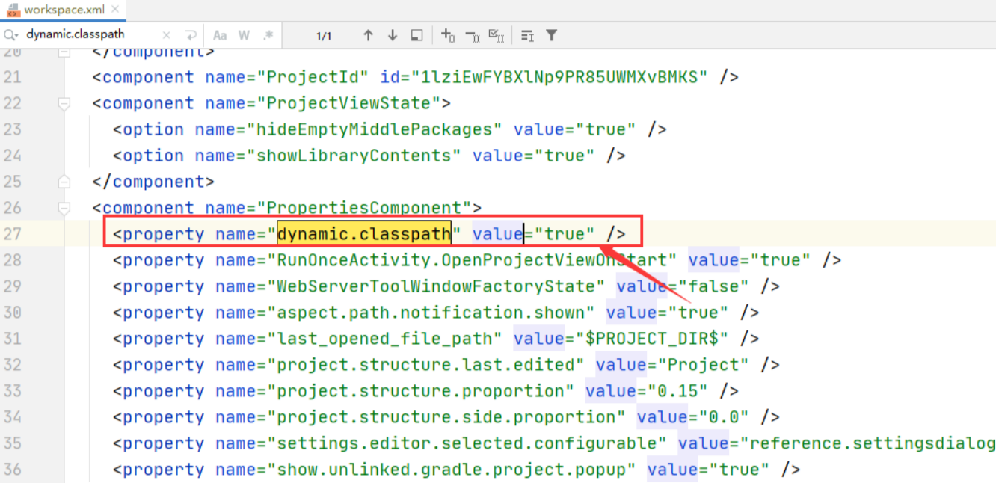Remove last occurrence from selection
The width and height of the screenshot is (996, 483).
click(472, 34)
